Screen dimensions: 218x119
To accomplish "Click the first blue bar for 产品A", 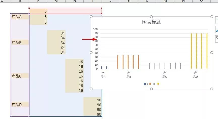I will click(x=102, y=67).
